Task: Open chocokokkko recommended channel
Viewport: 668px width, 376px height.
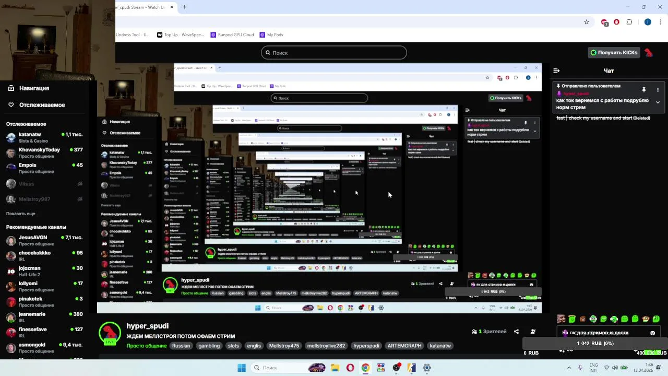Action: (x=44, y=256)
